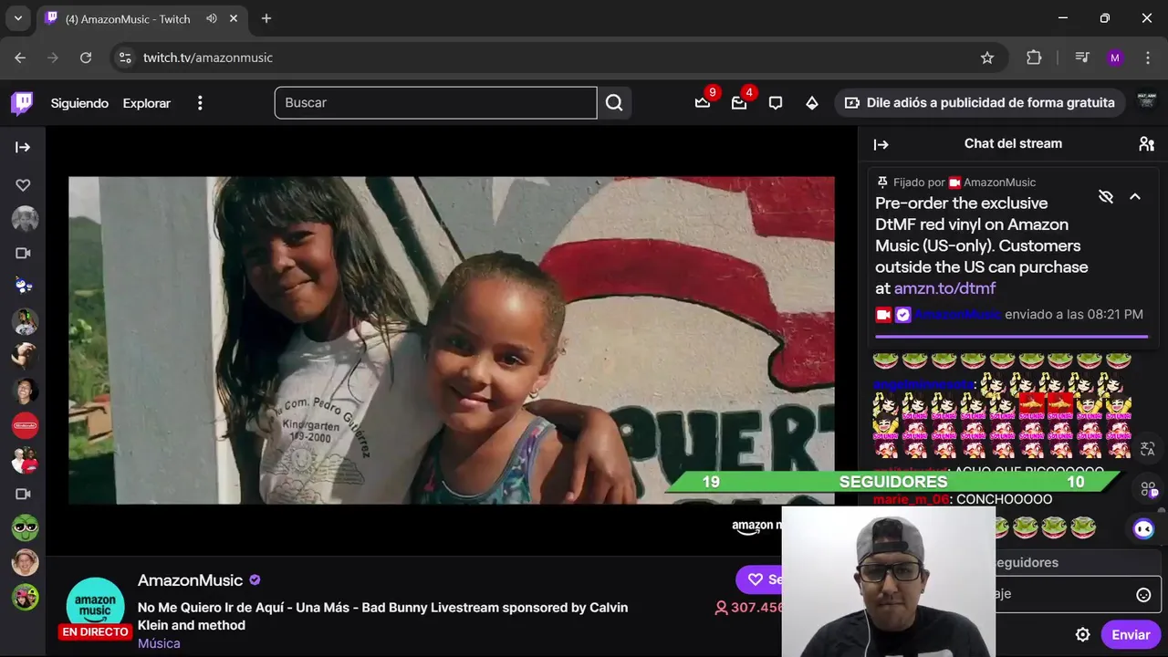Open the Twitch home logo
Viewport: 1168px width, 657px height.
pyautogui.click(x=22, y=103)
